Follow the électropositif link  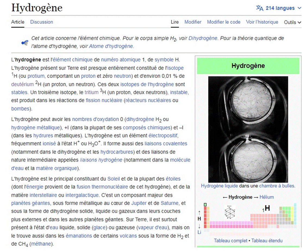[x=163, y=136]
